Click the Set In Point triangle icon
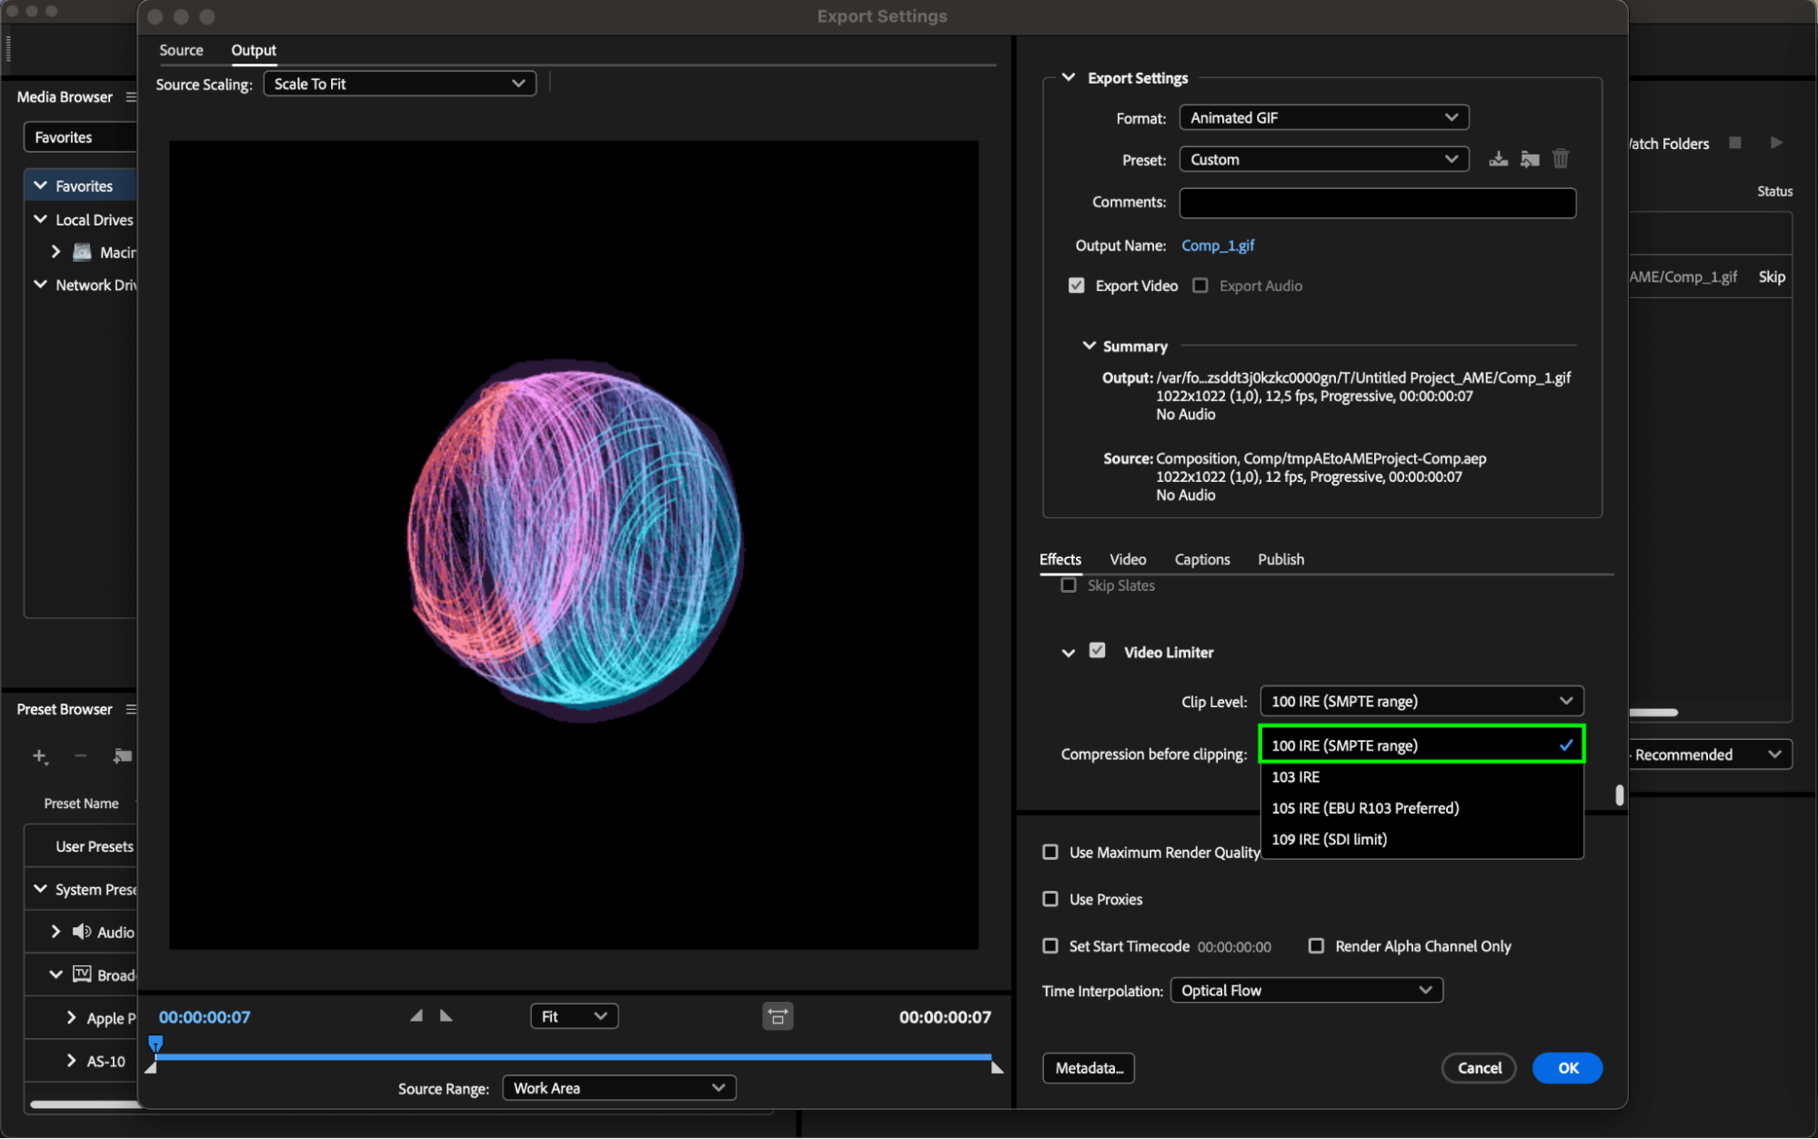Image resolution: width=1818 pixels, height=1139 pixels. tap(417, 1015)
